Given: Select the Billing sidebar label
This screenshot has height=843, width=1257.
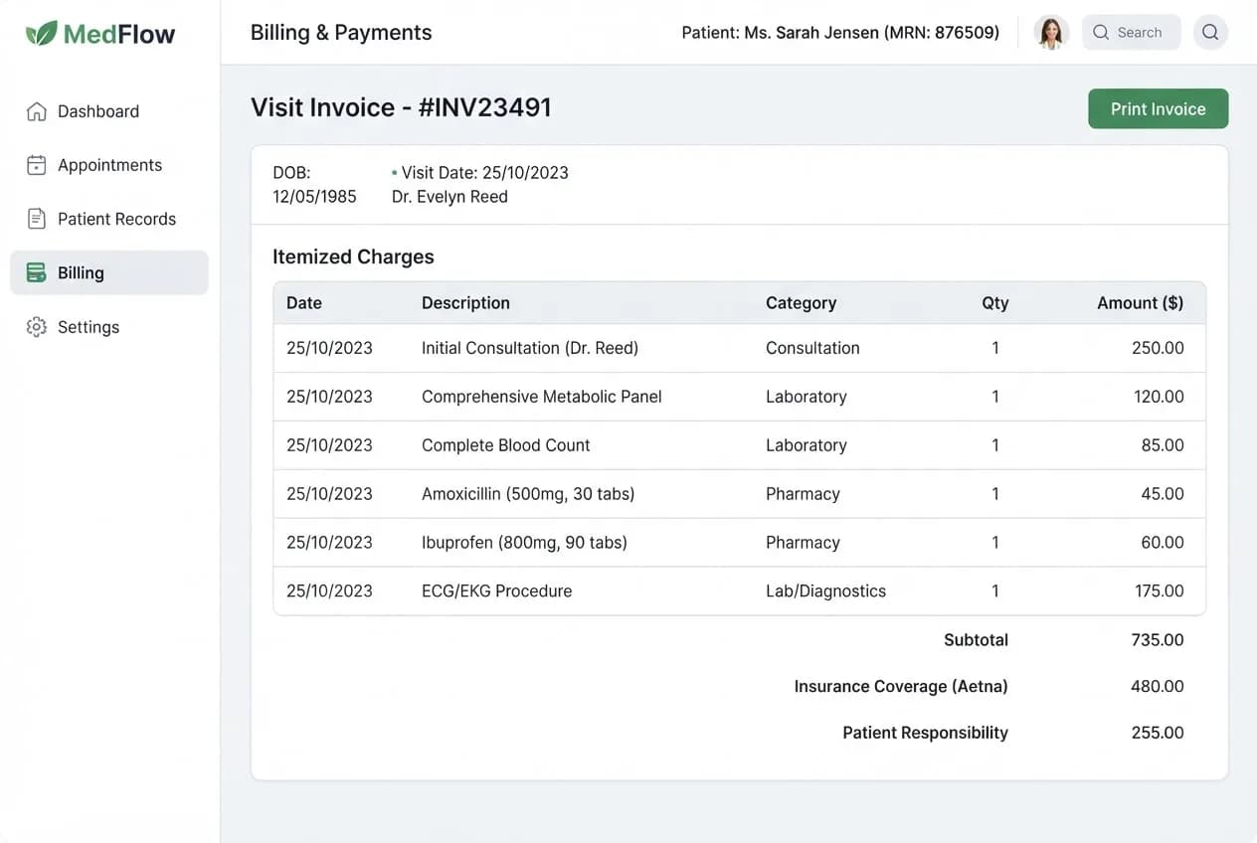Looking at the screenshot, I should tap(81, 272).
